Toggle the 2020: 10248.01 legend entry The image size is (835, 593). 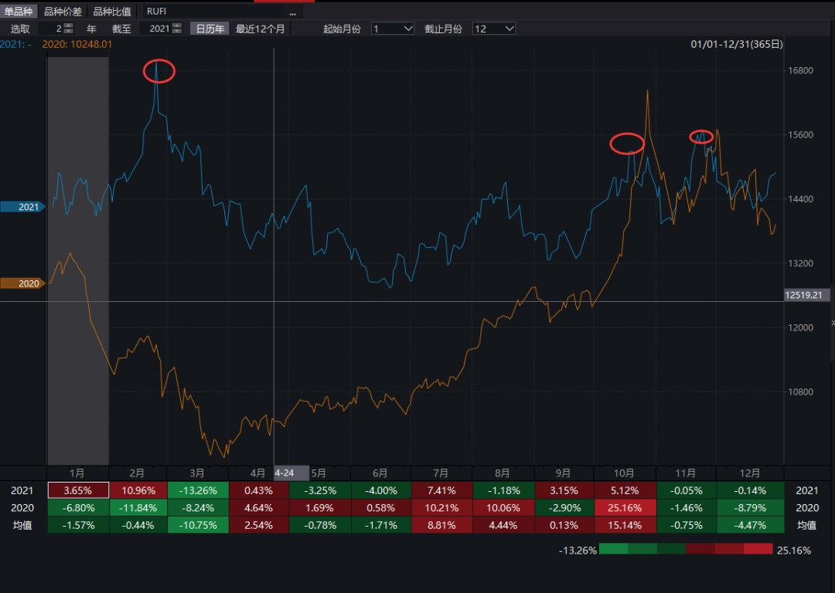(77, 44)
